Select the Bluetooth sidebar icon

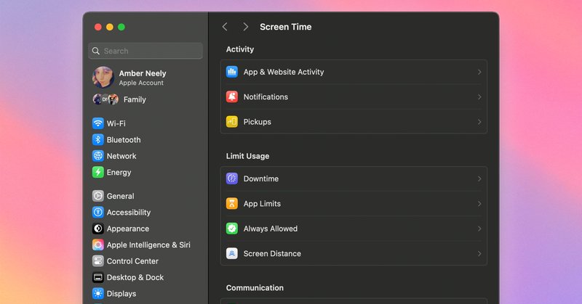[98, 139]
